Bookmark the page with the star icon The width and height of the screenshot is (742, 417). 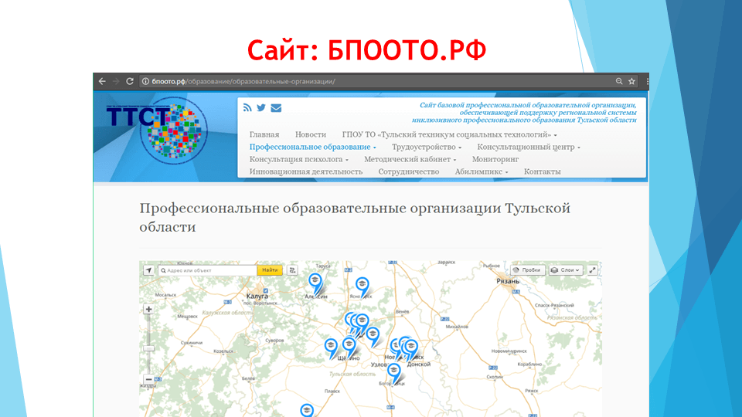tap(631, 81)
